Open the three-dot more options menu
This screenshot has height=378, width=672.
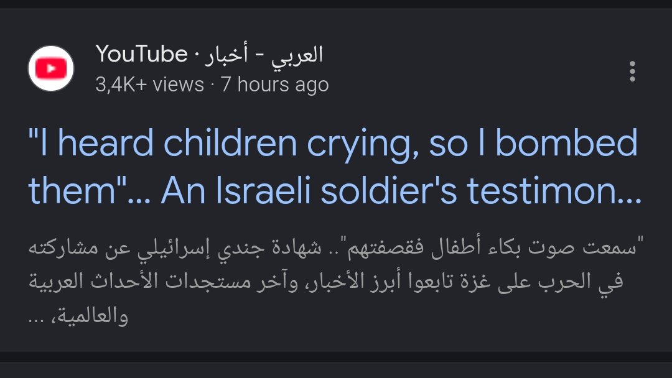click(x=632, y=71)
